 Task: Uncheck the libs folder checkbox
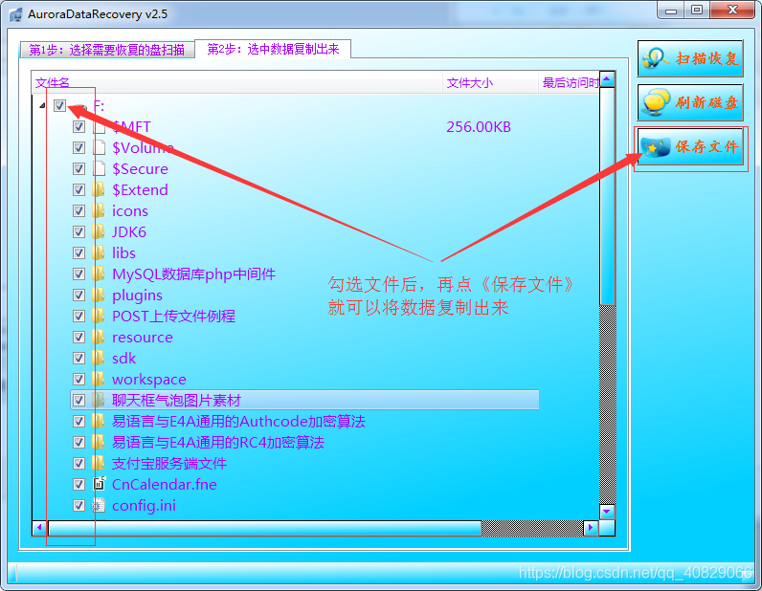pos(78,253)
